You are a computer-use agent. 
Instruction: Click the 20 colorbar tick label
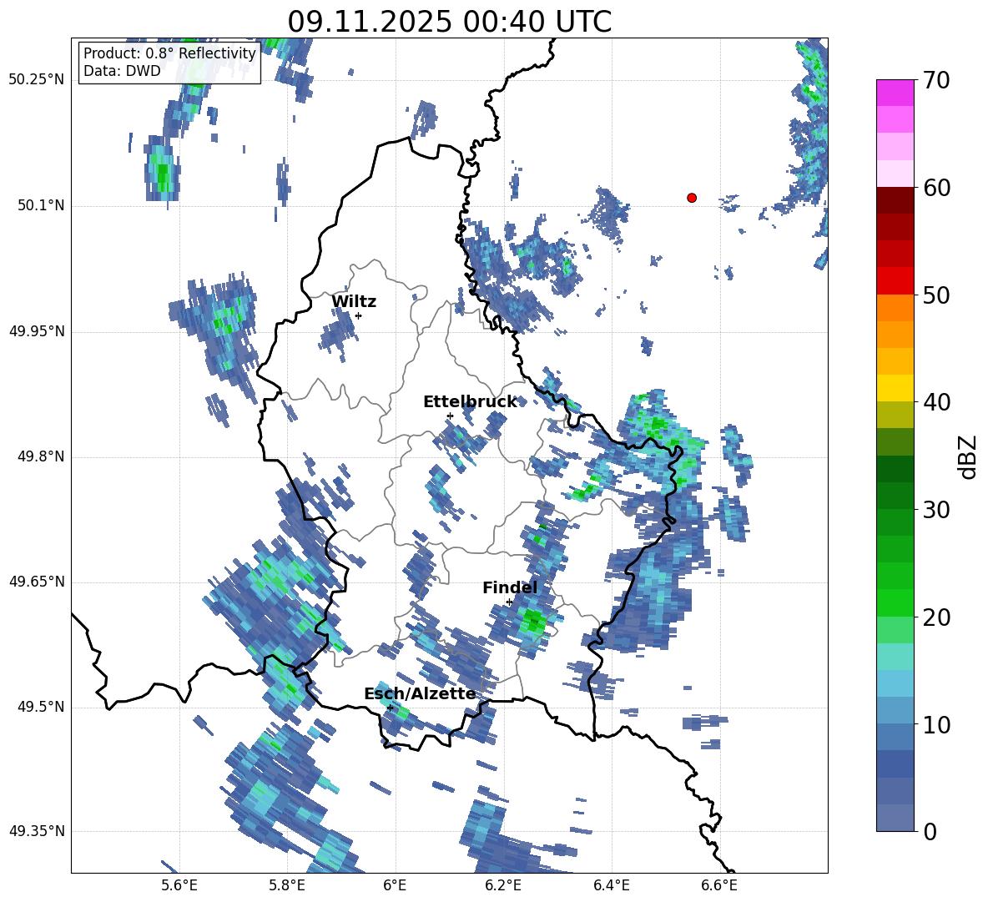coord(936,617)
